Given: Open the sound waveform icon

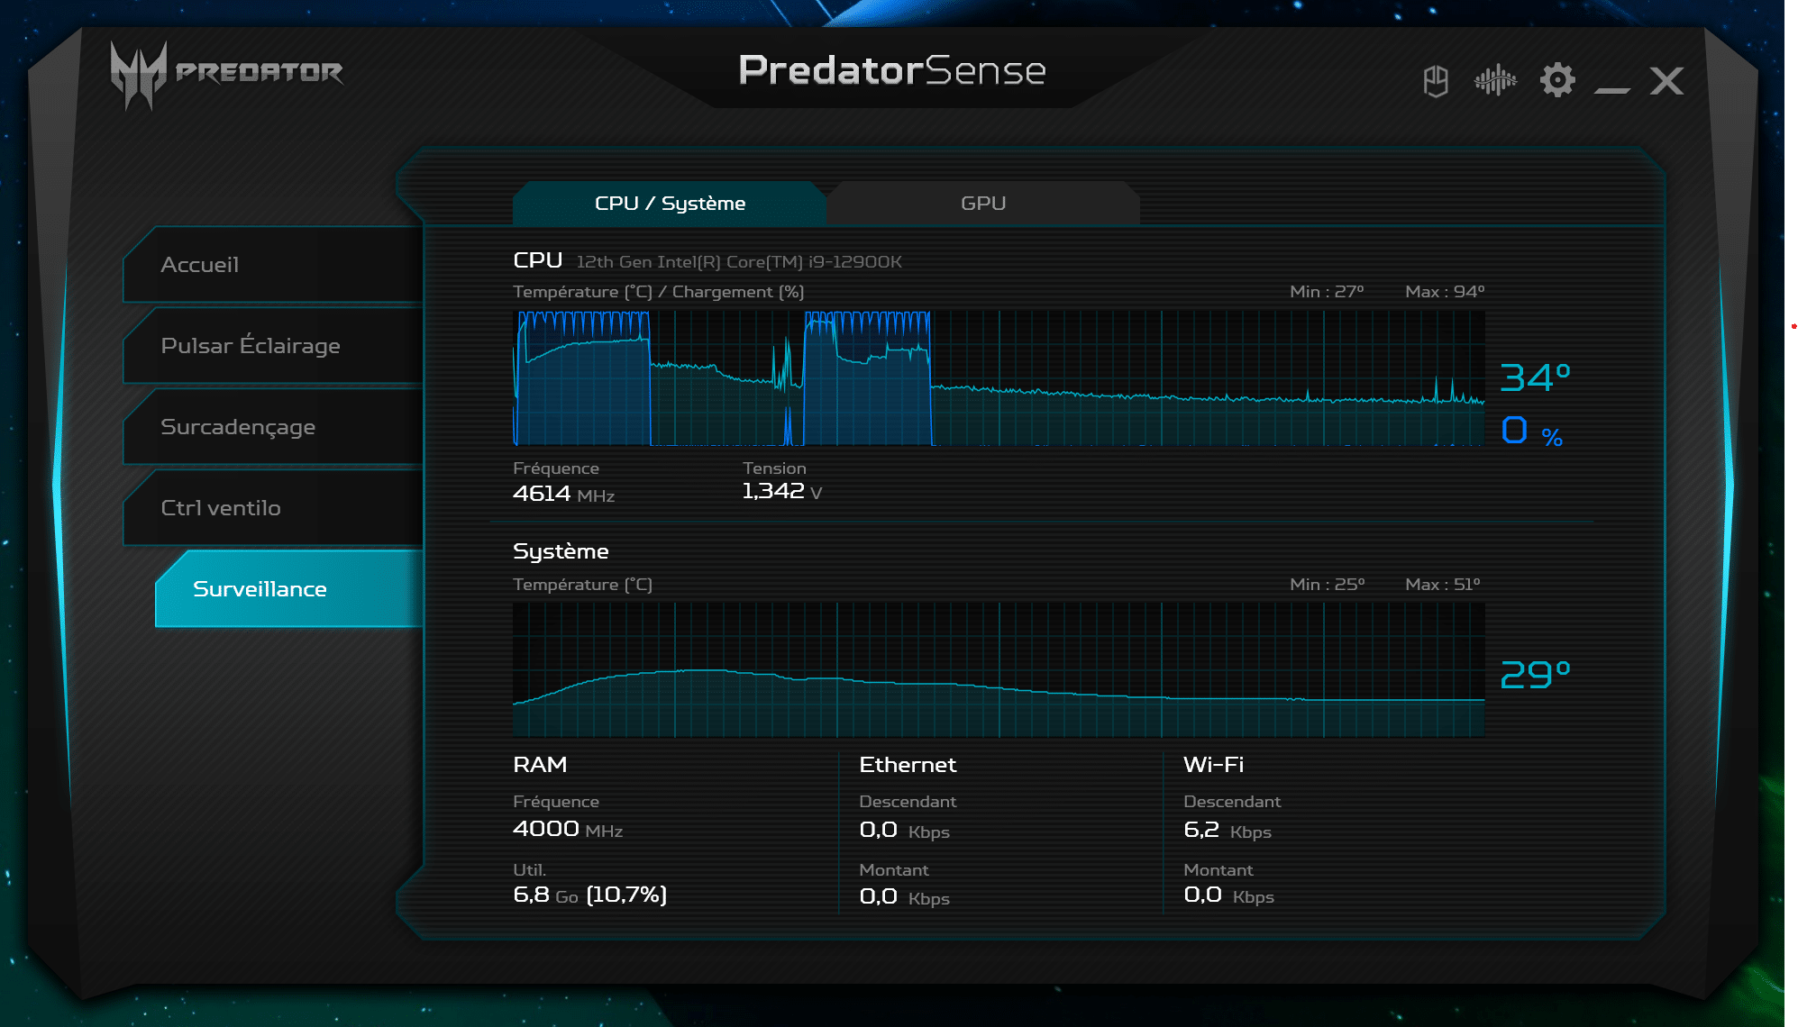Looking at the screenshot, I should pyautogui.click(x=1496, y=81).
